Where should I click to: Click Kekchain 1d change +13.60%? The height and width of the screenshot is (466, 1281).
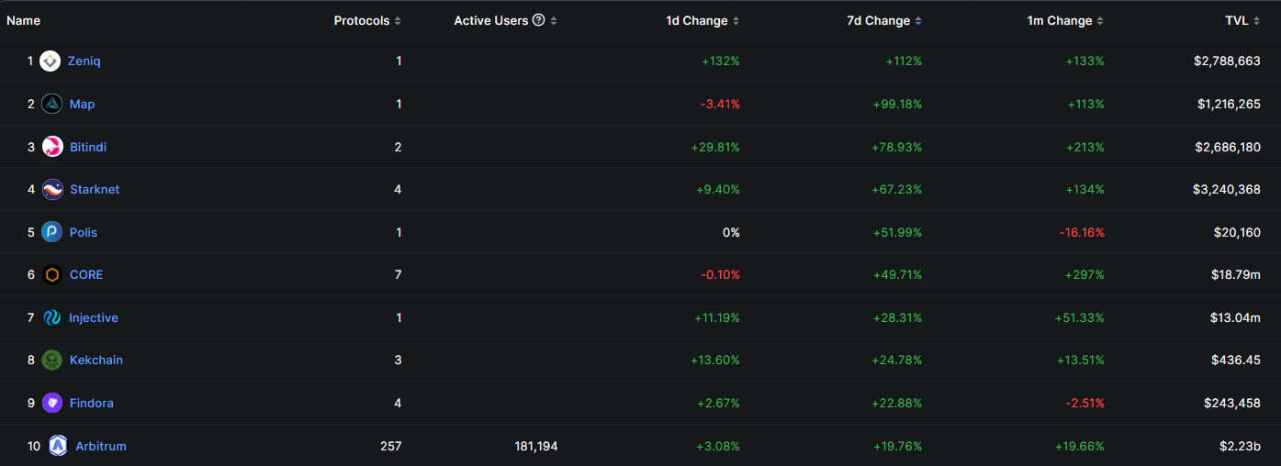(x=715, y=361)
